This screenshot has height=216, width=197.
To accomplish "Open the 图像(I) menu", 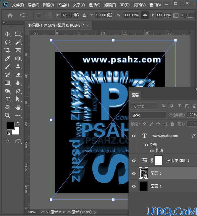I will (48, 5).
